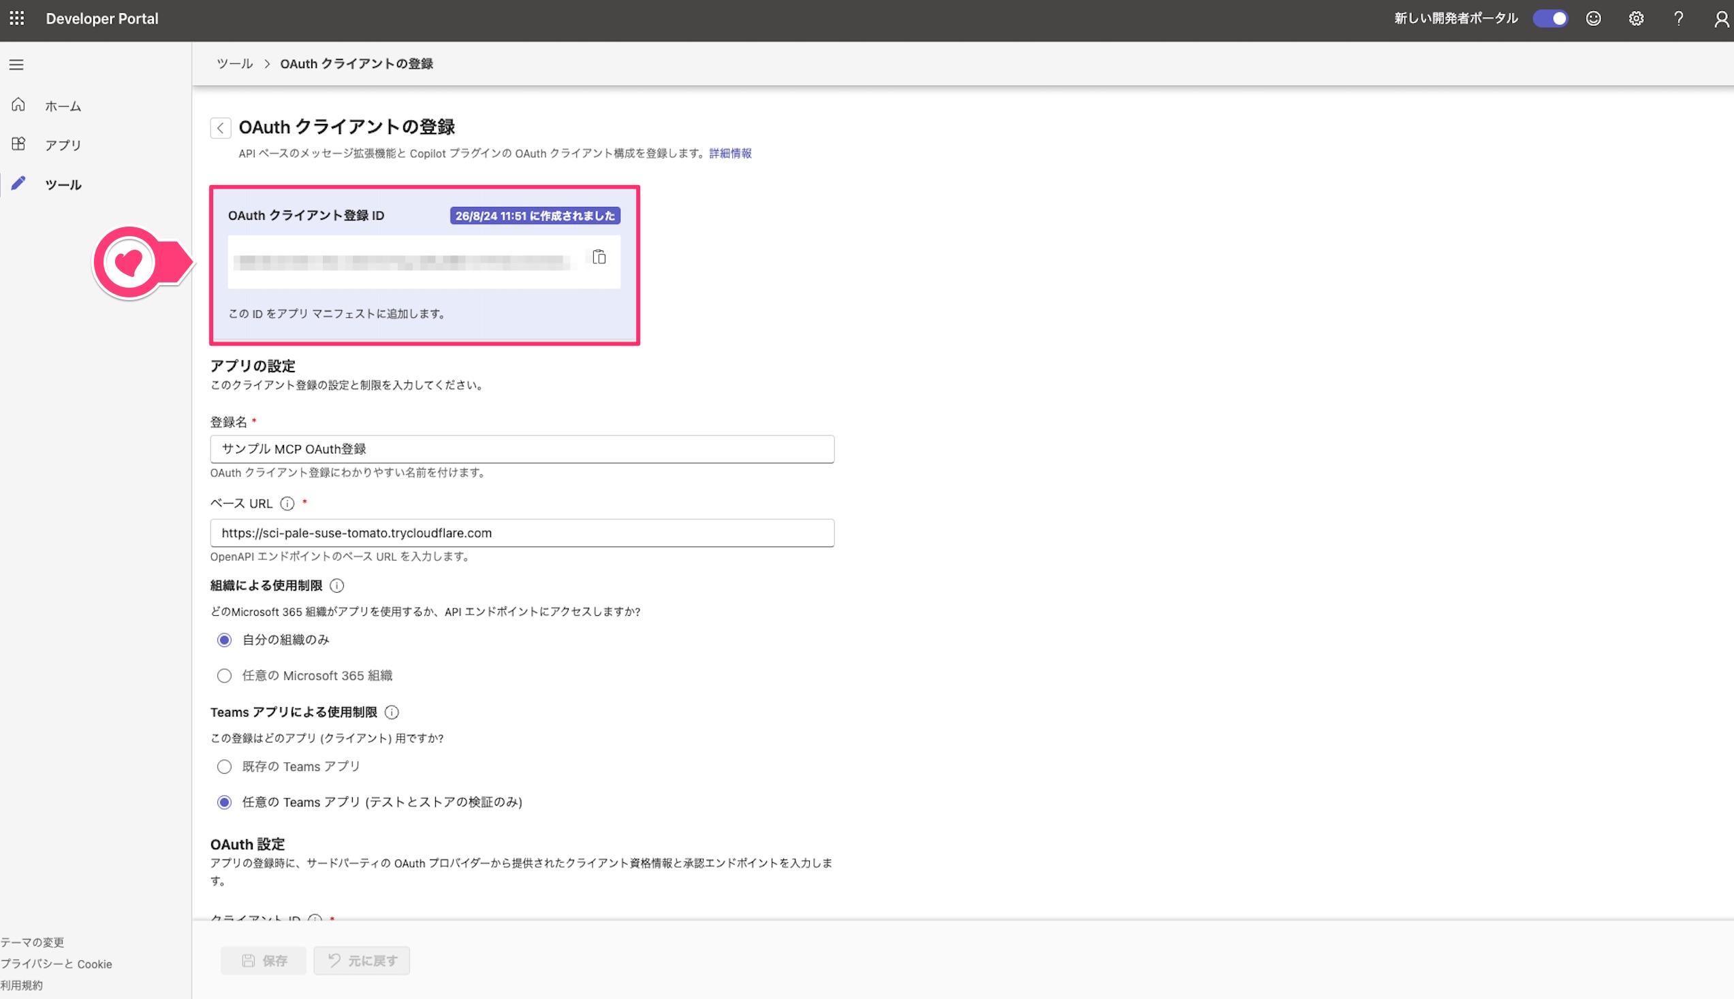Viewport: 1734px width, 999px height.
Task: Click the 登録名 input field
Action: pyautogui.click(x=522, y=448)
